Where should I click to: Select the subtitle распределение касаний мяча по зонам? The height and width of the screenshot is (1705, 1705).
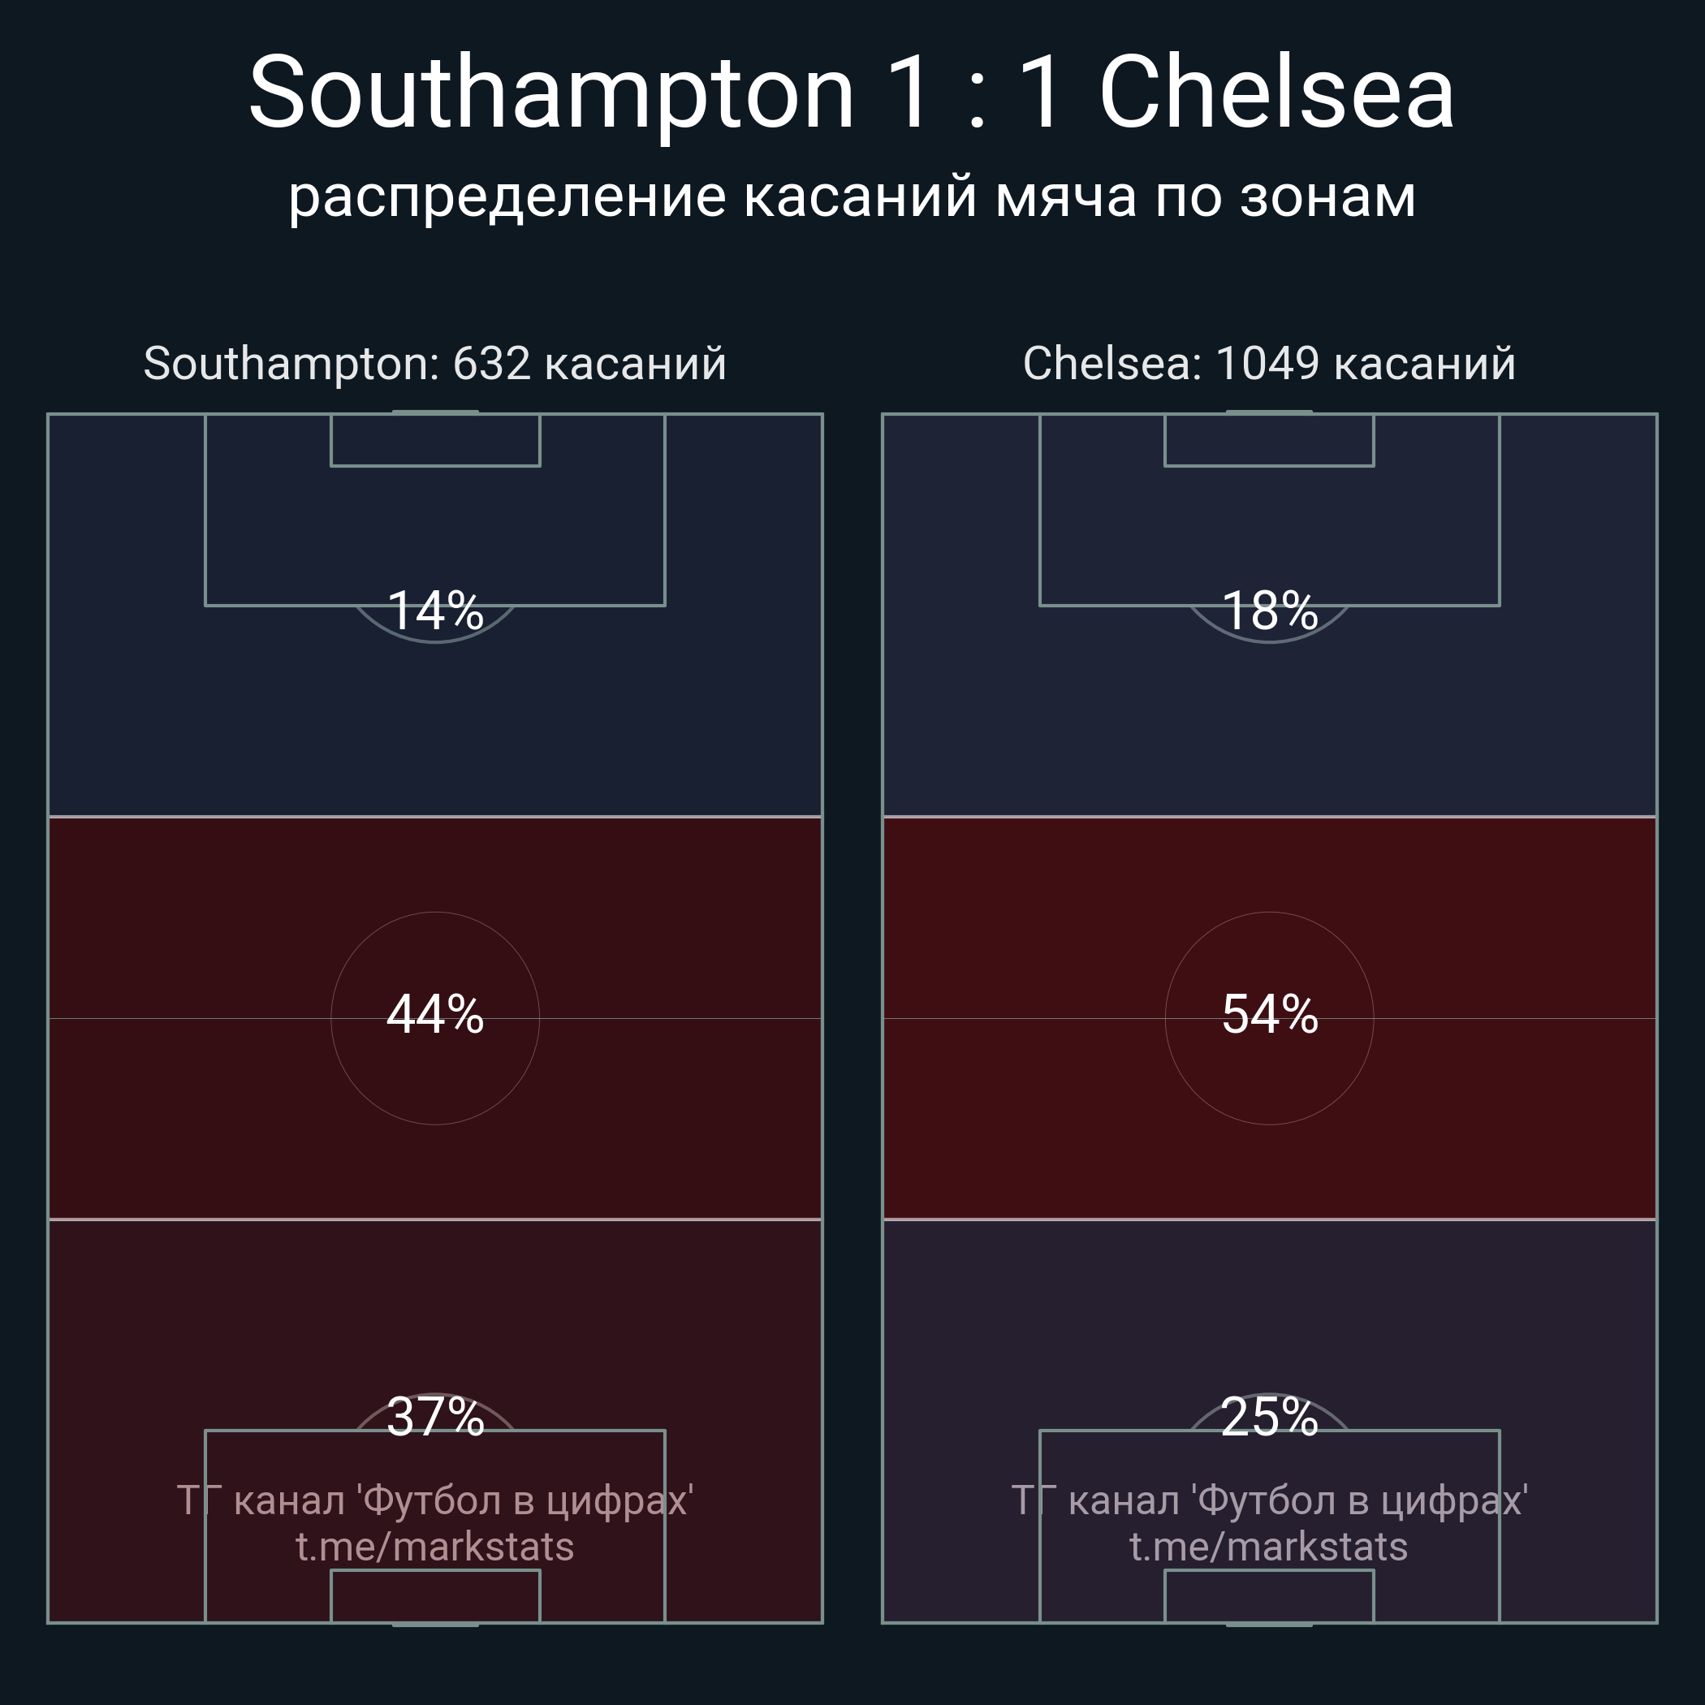point(852,196)
